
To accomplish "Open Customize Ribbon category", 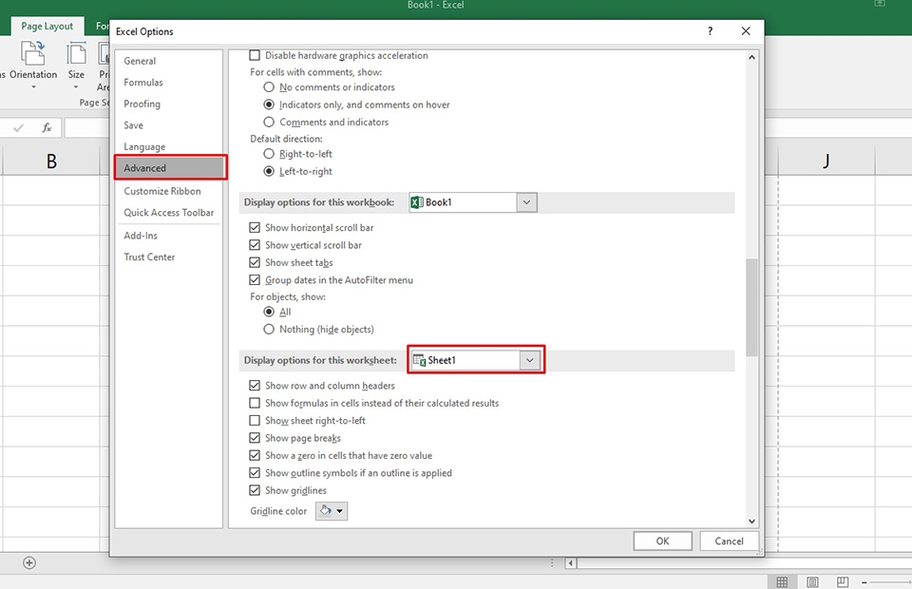I will click(x=169, y=191).
